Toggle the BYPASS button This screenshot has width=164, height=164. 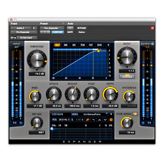[x=82, y=28]
